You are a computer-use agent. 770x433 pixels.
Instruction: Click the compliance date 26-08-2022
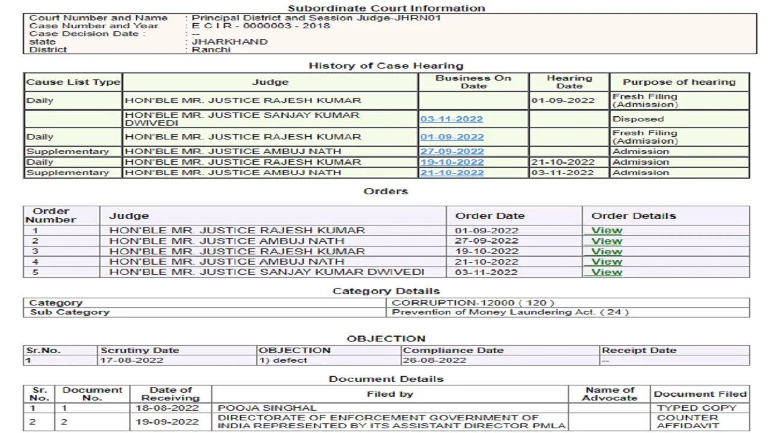(434, 360)
